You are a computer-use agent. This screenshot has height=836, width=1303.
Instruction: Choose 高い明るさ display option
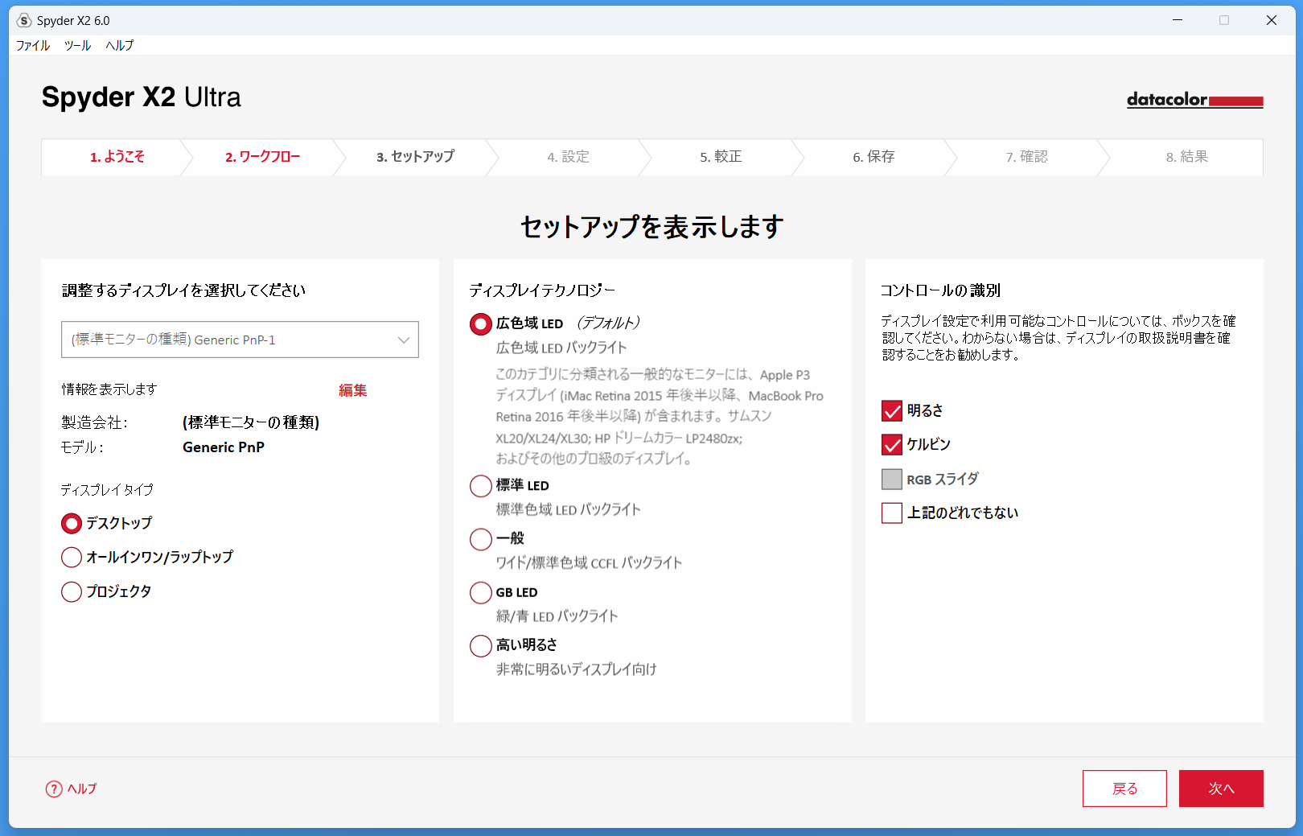pos(481,646)
